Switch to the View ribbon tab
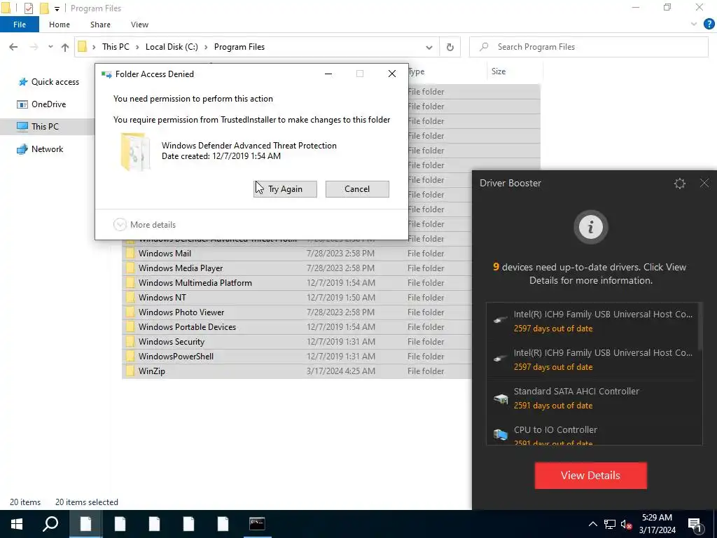Screen dimensions: 717x538 (139, 25)
